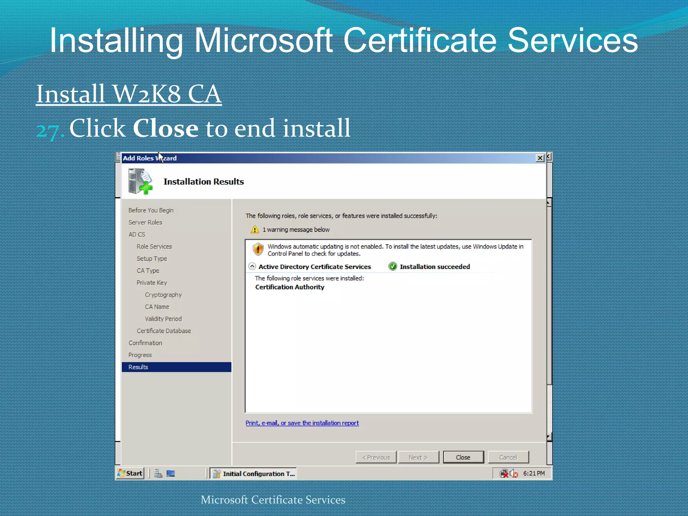Viewport: 688px width, 516px height.
Task: Select the CA Name step
Action: click(157, 307)
